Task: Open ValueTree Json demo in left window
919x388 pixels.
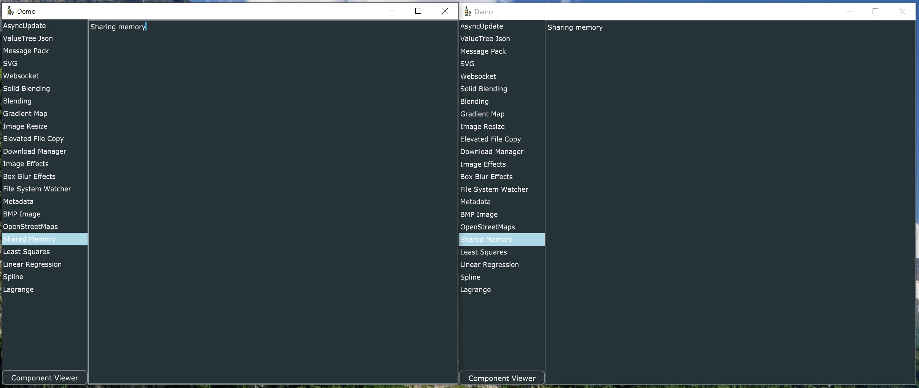Action: coord(45,38)
